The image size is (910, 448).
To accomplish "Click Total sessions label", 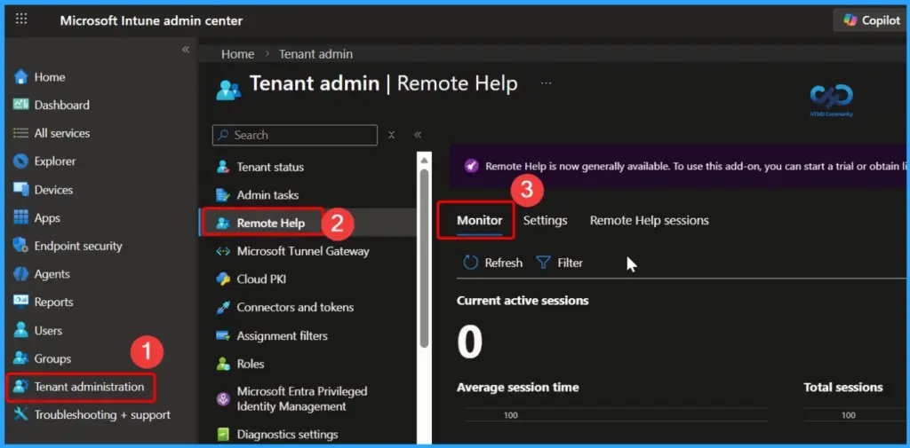I will pyautogui.click(x=843, y=387).
